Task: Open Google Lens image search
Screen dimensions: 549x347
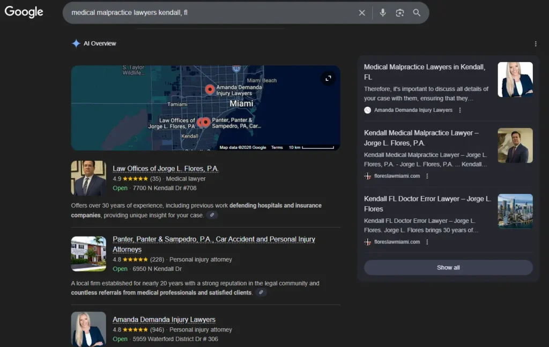Action: click(399, 13)
